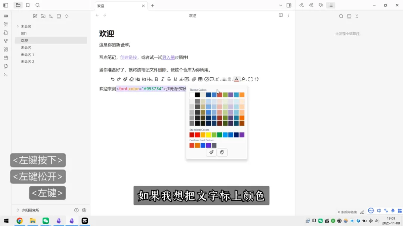Create a new folder in the file explorer
Image resolution: width=403 pixels, height=226 pixels.
coord(43,16)
